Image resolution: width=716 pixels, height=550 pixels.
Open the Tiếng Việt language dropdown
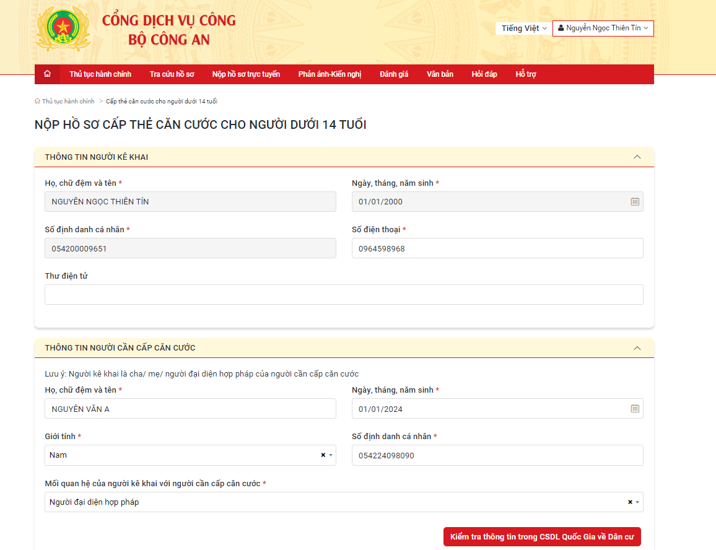coord(523,28)
